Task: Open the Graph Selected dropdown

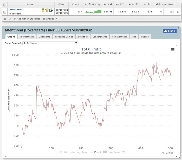Action: pyautogui.click(x=50, y=43)
